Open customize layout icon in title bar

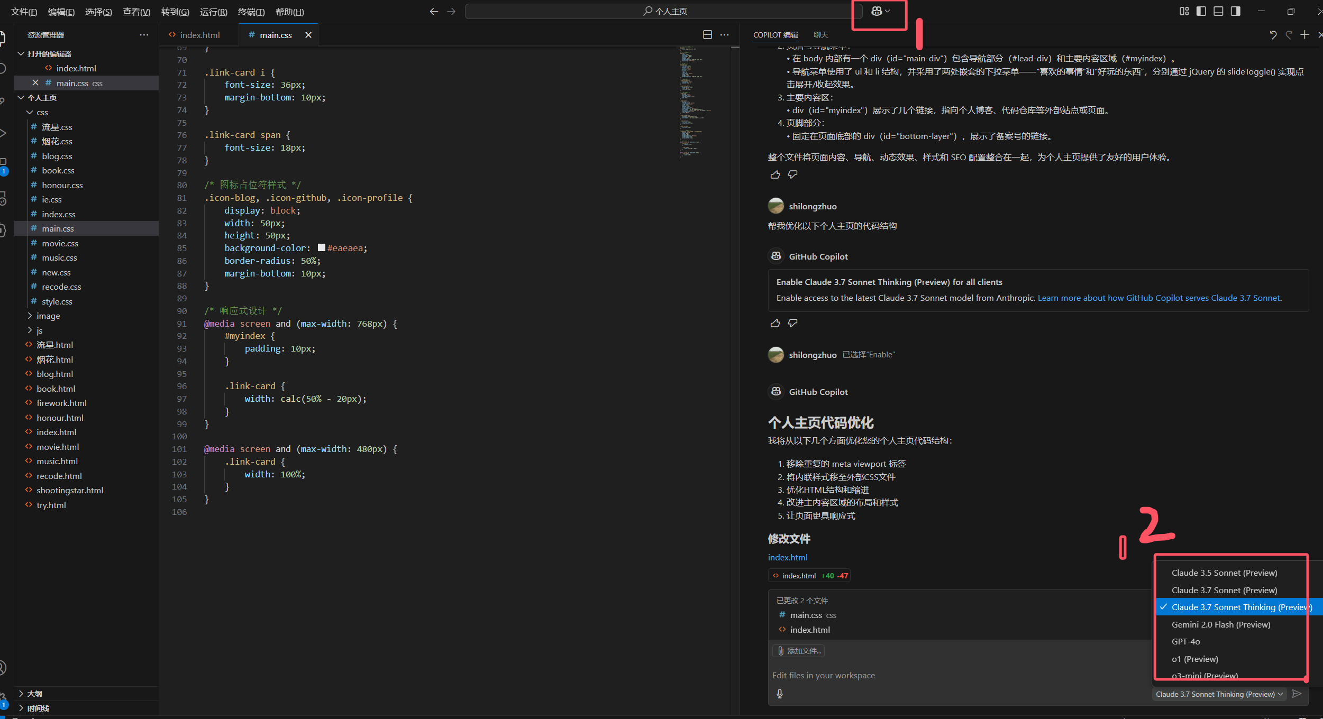1184,11
